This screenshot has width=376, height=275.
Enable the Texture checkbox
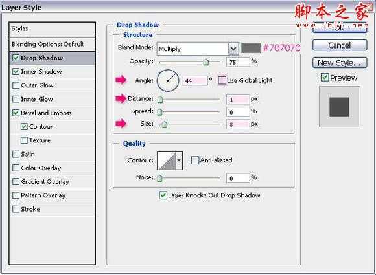(24, 140)
